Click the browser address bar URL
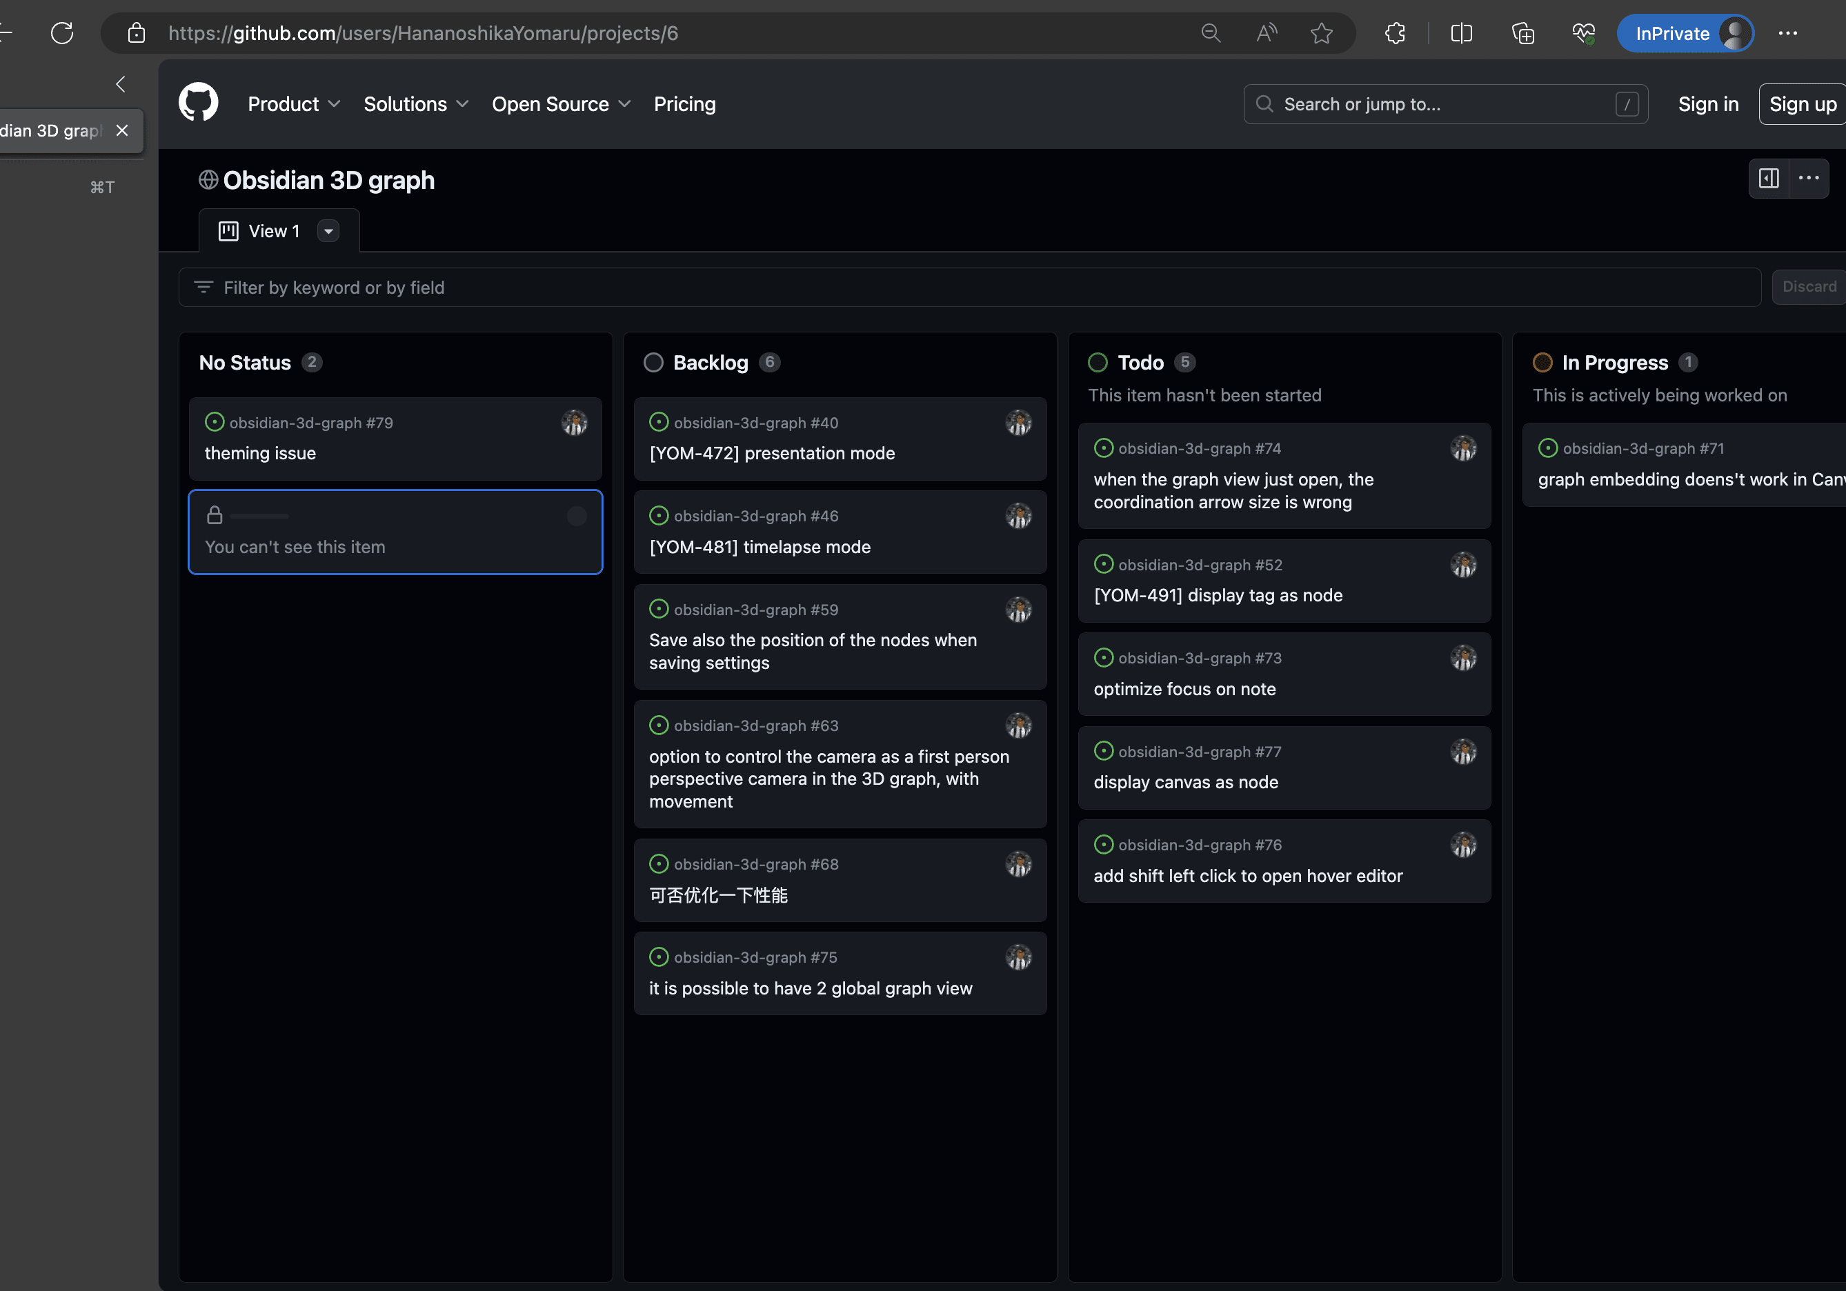 [423, 33]
